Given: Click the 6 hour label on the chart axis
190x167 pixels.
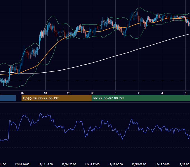Looking at the screenshot, I should point(186,93).
